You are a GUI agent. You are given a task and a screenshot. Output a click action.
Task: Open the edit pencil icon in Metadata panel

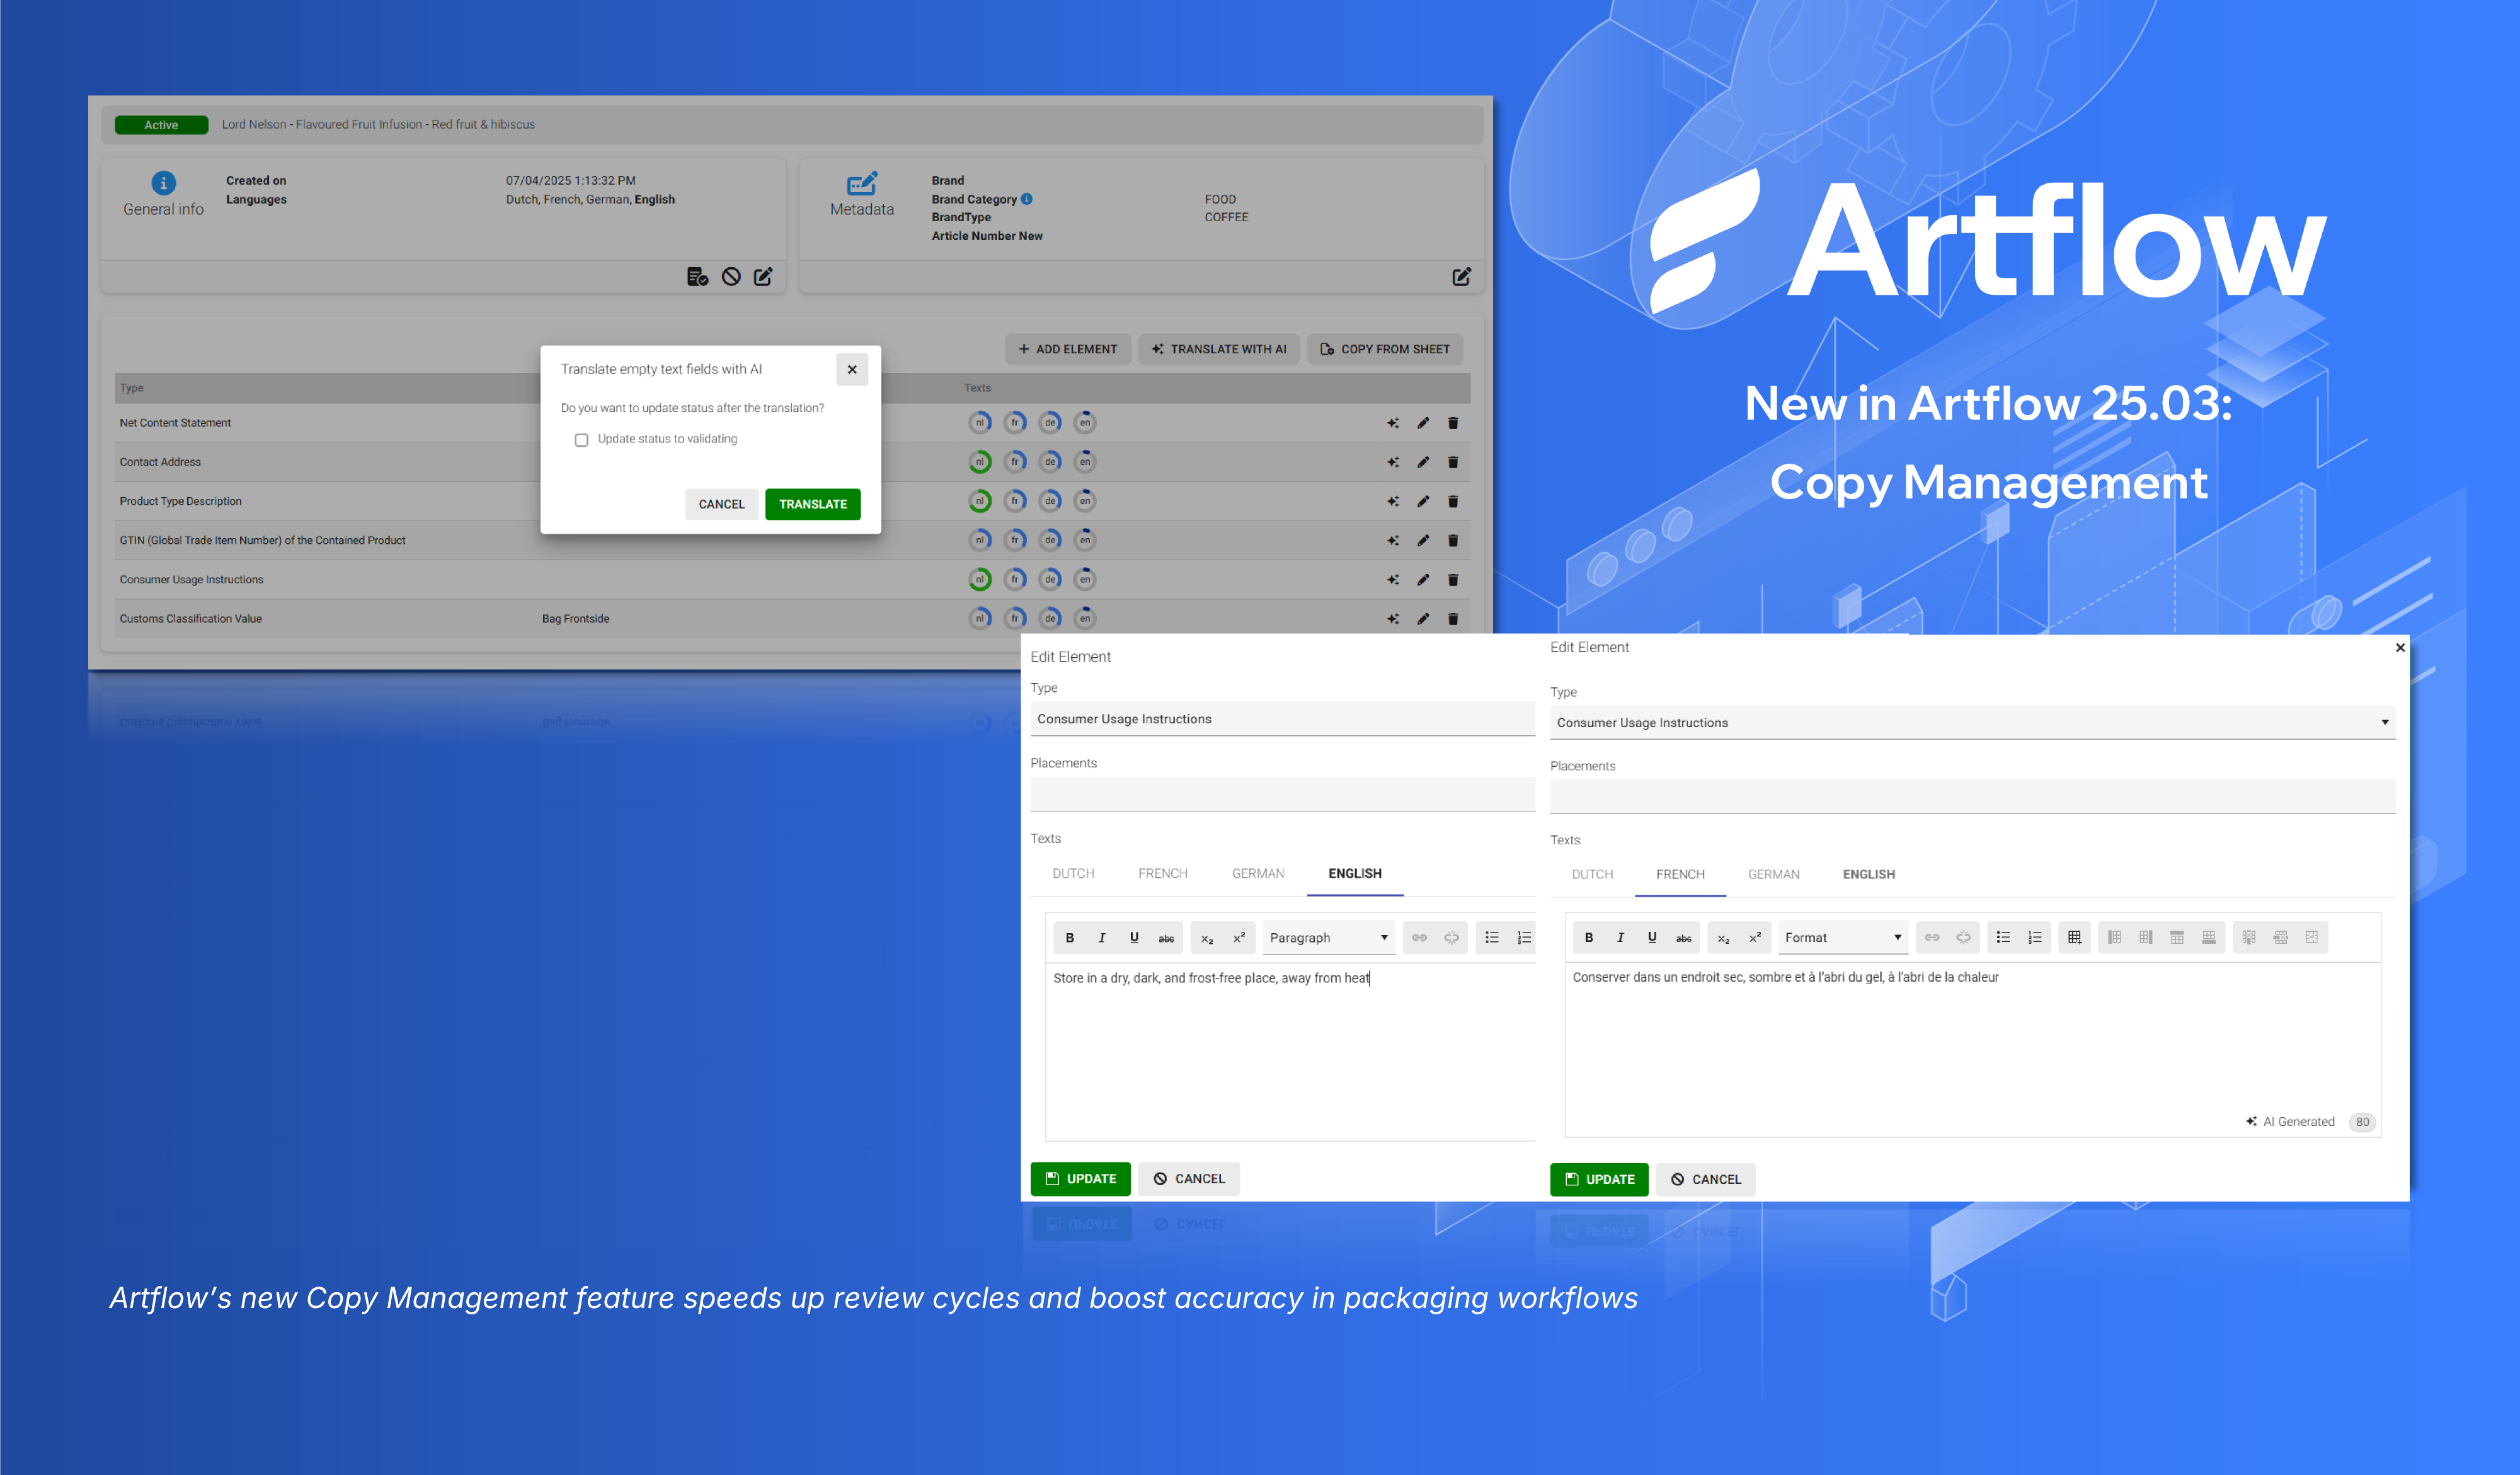point(1462,277)
